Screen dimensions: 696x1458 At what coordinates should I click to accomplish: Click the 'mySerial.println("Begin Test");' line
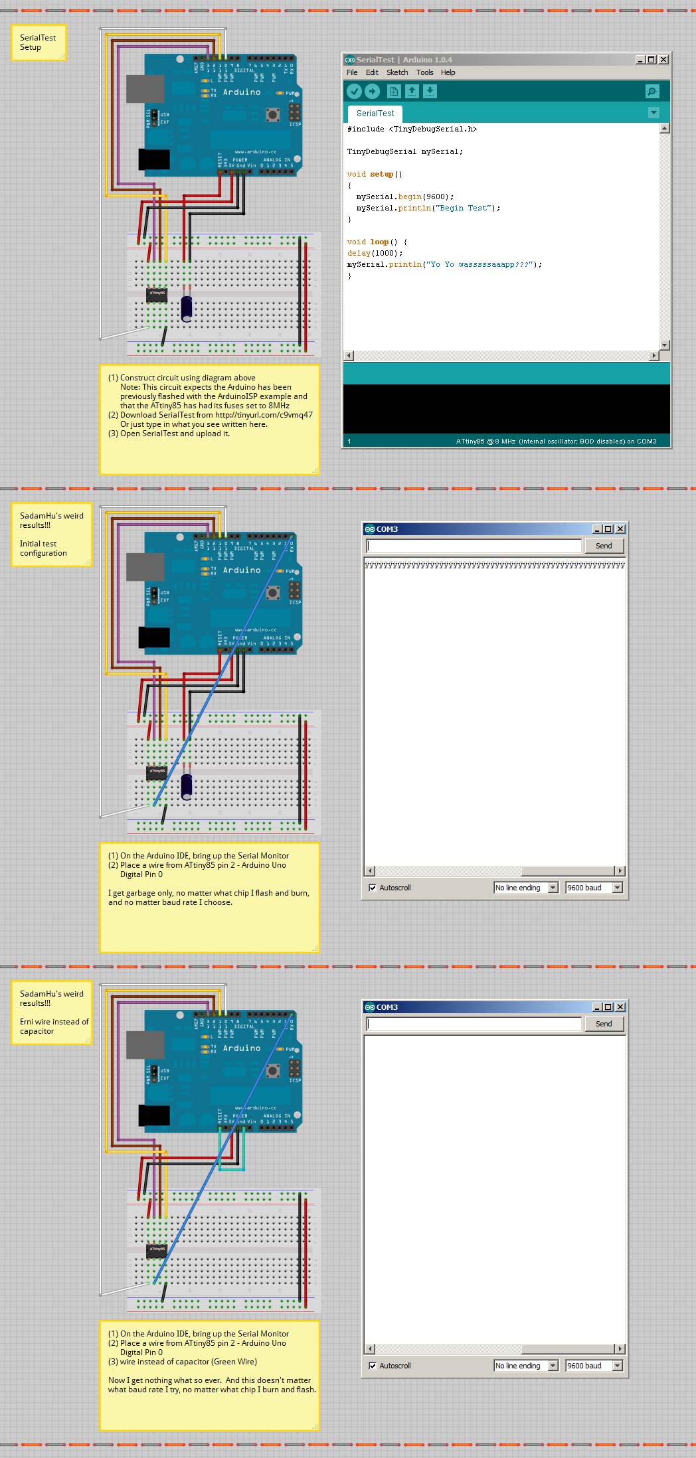(428, 208)
